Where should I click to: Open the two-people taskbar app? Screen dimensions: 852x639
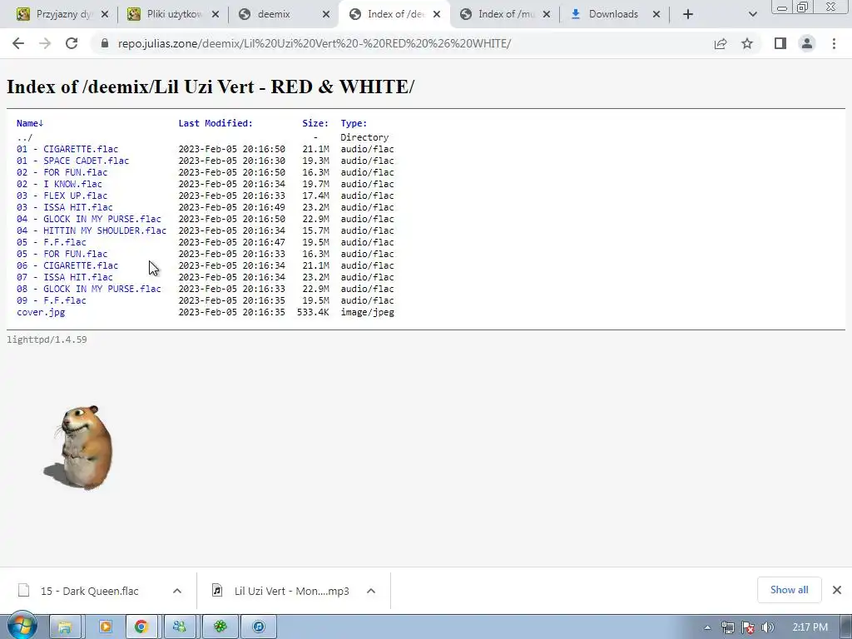pyautogui.click(x=181, y=627)
